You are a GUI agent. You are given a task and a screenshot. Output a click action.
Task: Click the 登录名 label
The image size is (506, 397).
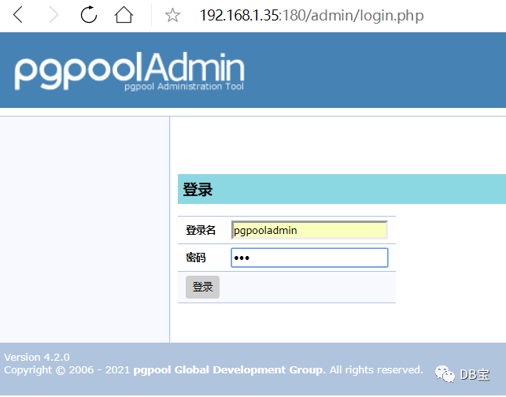point(201,230)
